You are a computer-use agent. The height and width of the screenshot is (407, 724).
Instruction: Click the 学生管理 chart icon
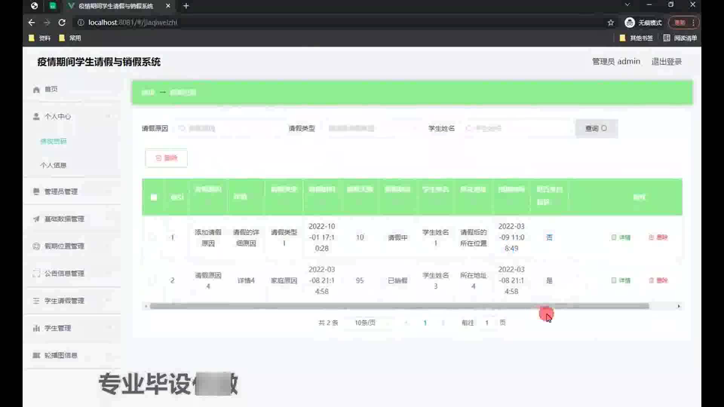coord(36,328)
